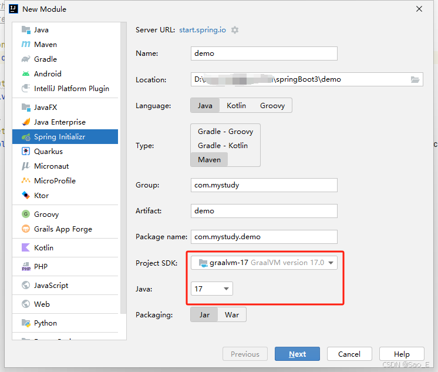Select MicroProfile in the module list

(x=65, y=180)
